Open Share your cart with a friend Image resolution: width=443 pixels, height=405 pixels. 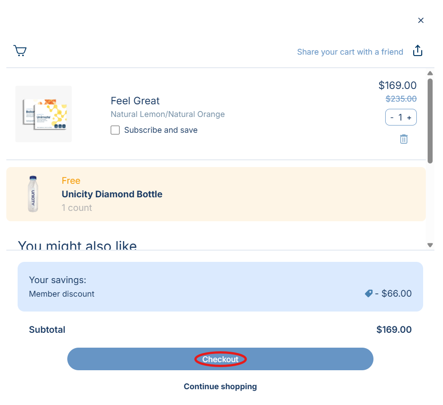(350, 52)
